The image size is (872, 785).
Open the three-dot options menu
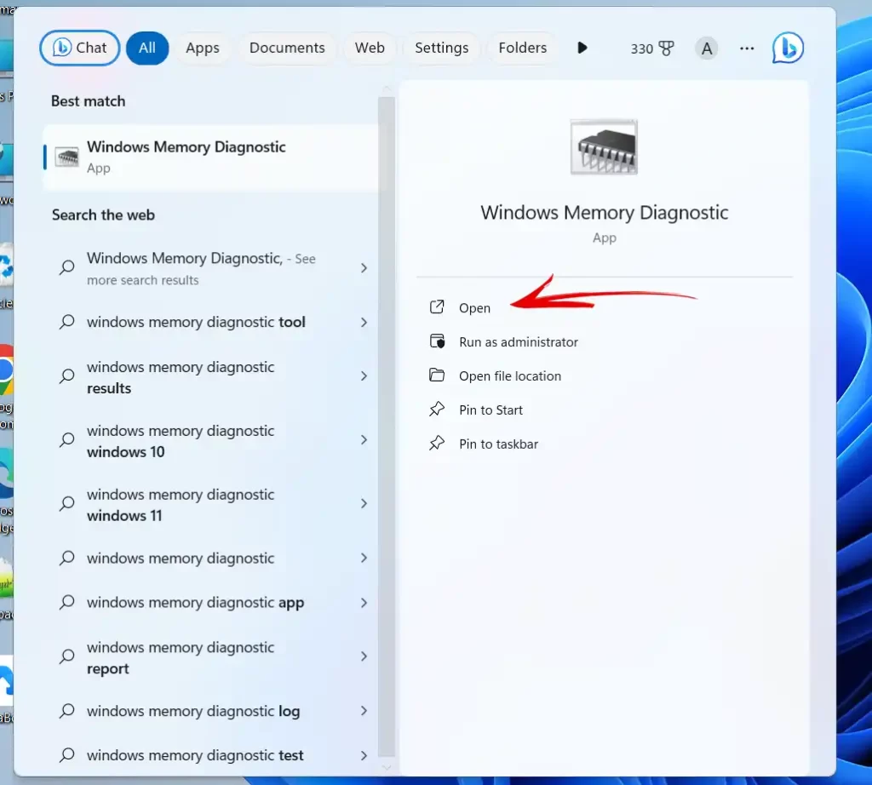747,49
